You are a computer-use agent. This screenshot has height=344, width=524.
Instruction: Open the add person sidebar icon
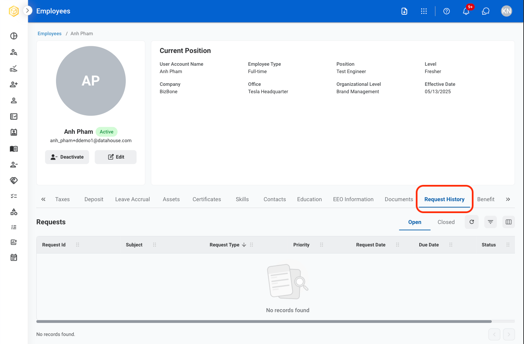coord(14,84)
